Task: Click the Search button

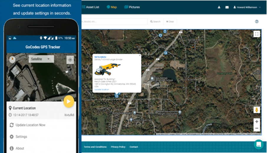Action: (x=155, y=21)
